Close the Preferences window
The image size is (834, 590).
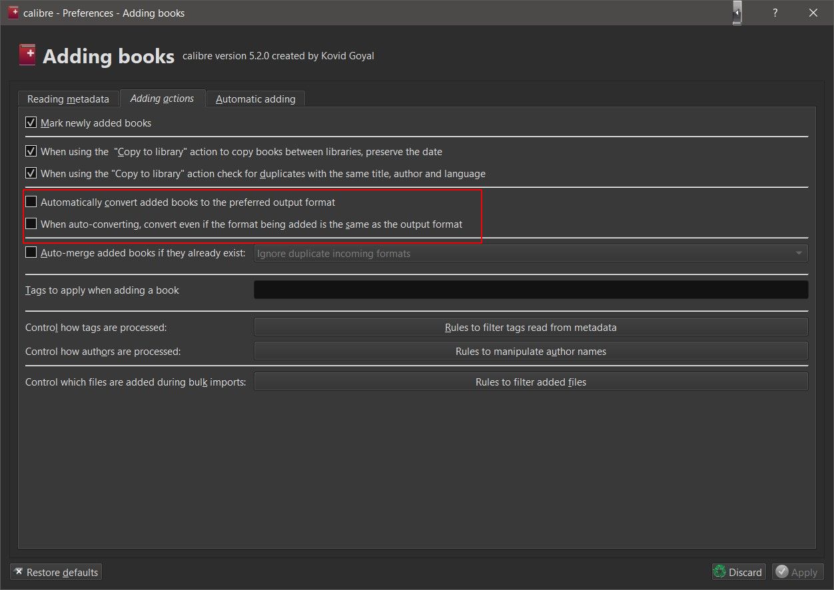point(813,13)
